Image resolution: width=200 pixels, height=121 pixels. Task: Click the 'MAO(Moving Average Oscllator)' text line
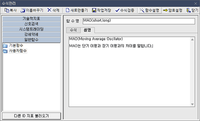96,39
